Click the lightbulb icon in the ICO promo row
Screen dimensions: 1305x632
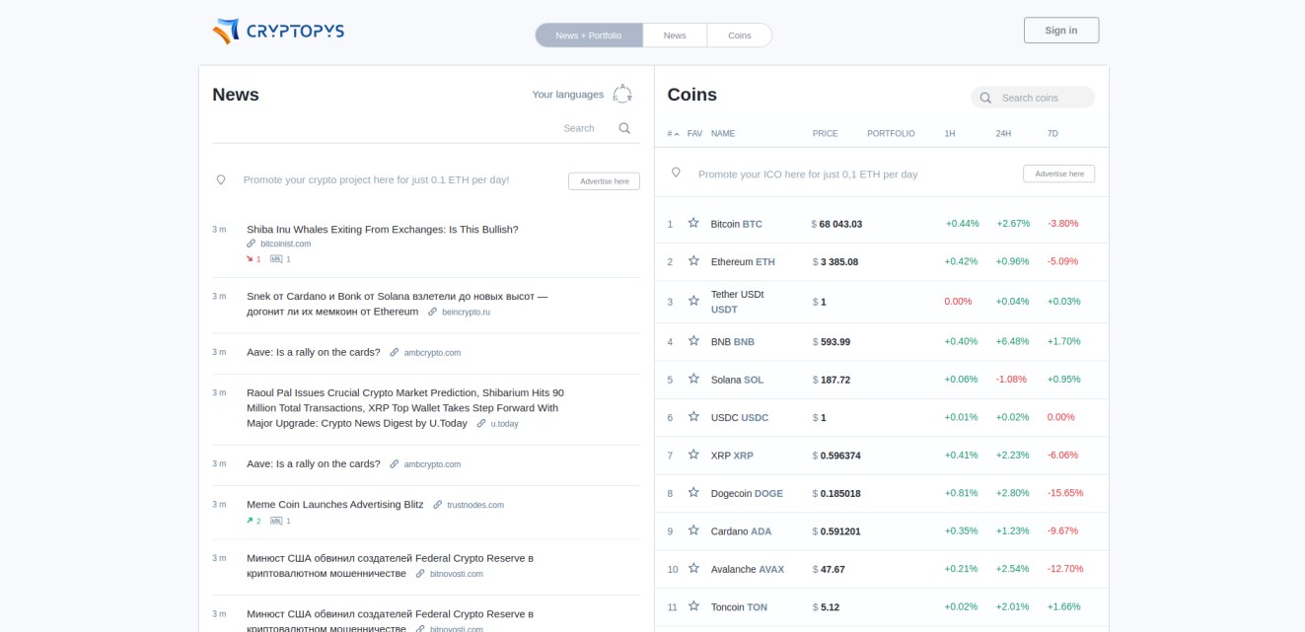(675, 173)
